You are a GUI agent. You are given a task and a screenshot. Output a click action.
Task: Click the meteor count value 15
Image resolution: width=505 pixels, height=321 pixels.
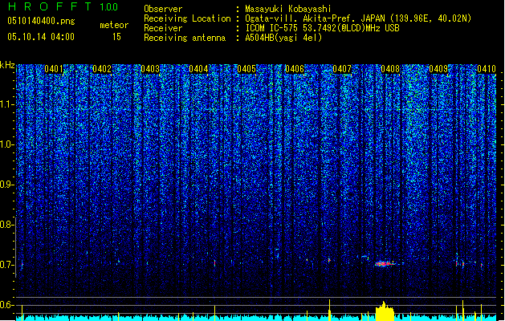pyautogui.click(x=116, y=37)
